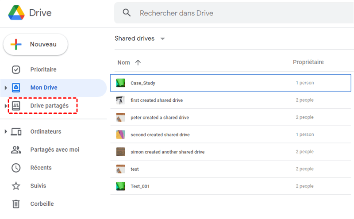Select Mon Drive in the sidebar
Screen dimensions: 354x219
click(44, 88)
